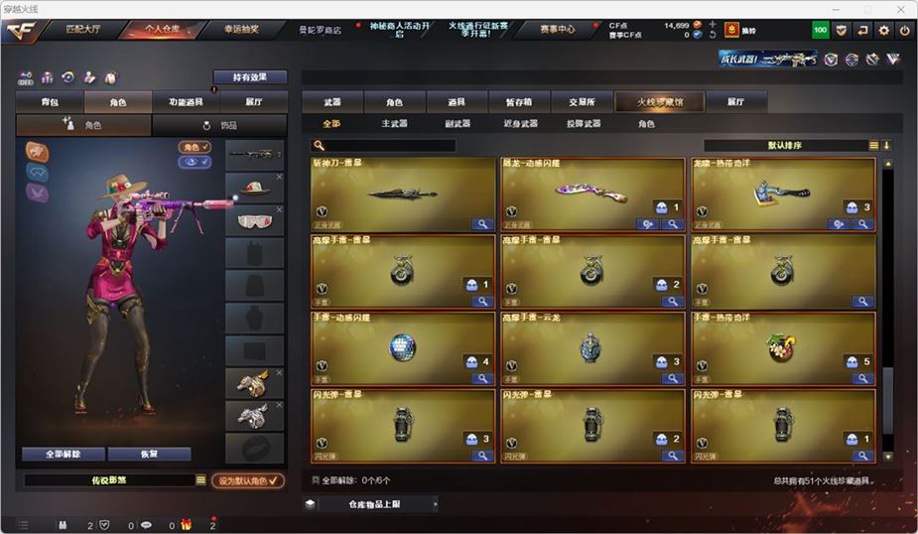The image size is (918, 534).
Task: Toggle the key OFF switch icon
Action: click(25, 78)
